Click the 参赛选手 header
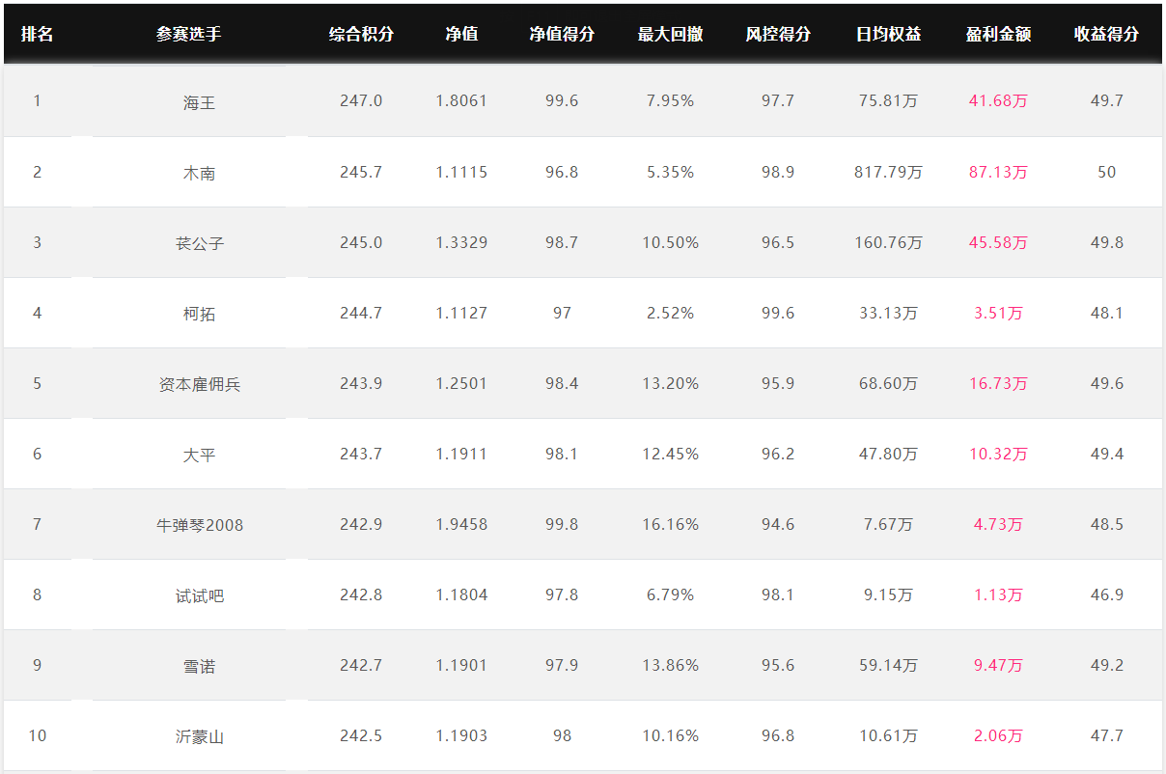 tap(189, 35)
